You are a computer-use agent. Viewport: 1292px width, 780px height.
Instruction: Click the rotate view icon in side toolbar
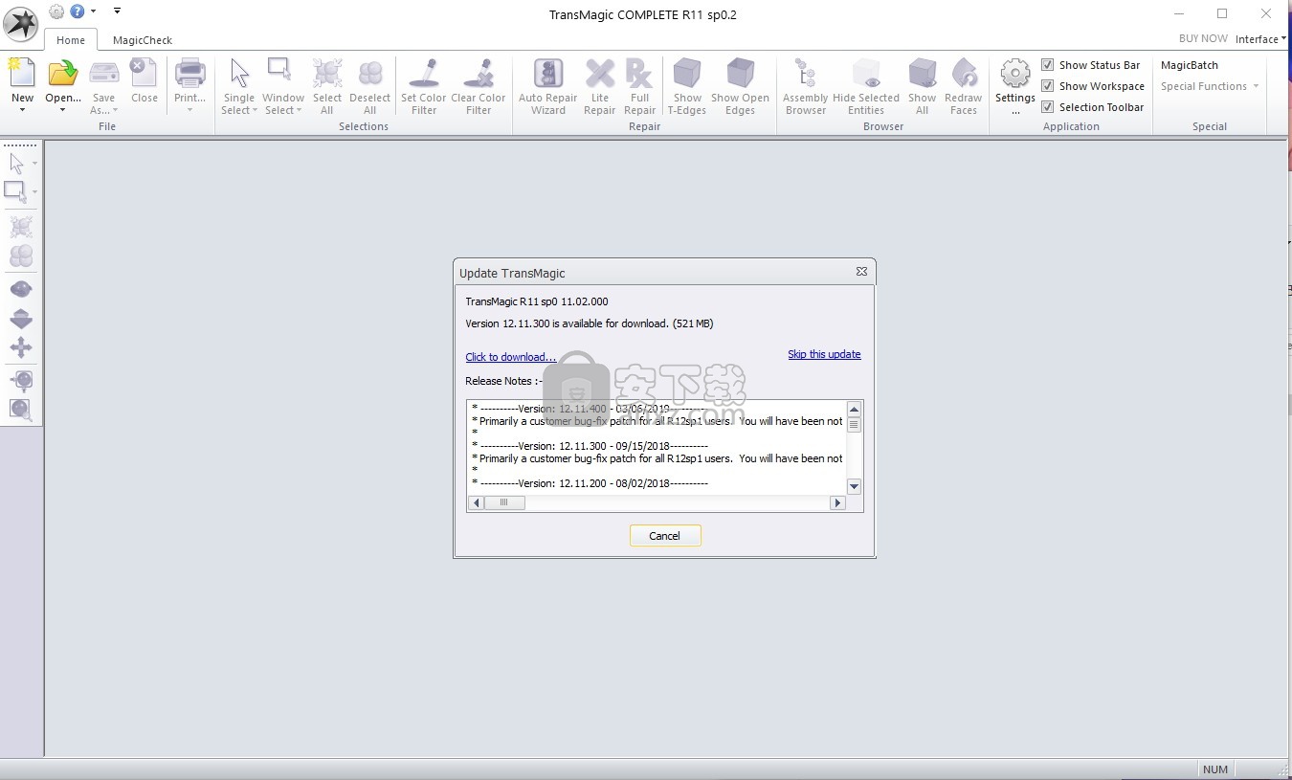21,289
